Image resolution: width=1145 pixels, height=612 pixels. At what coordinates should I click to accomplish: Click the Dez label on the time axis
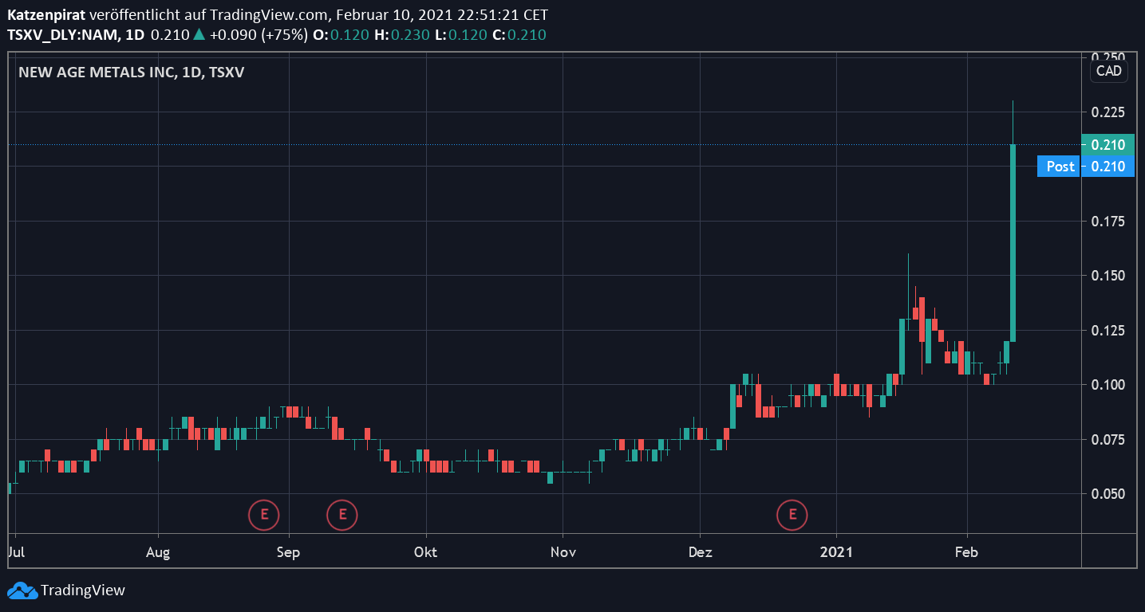coord(700,551)
